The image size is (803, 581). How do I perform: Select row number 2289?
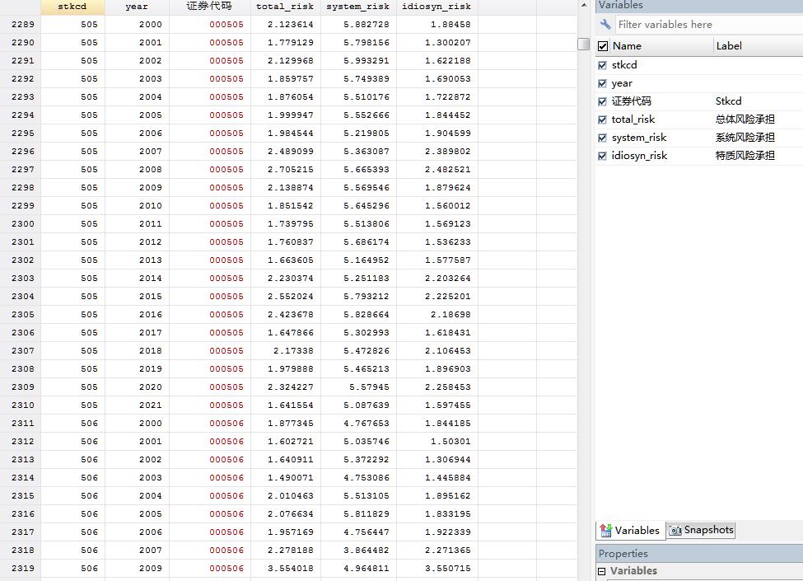[21, 25]
